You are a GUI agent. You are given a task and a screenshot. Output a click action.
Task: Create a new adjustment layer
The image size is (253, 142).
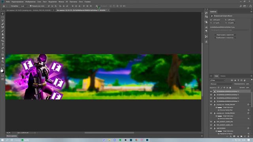pos(238,136)
